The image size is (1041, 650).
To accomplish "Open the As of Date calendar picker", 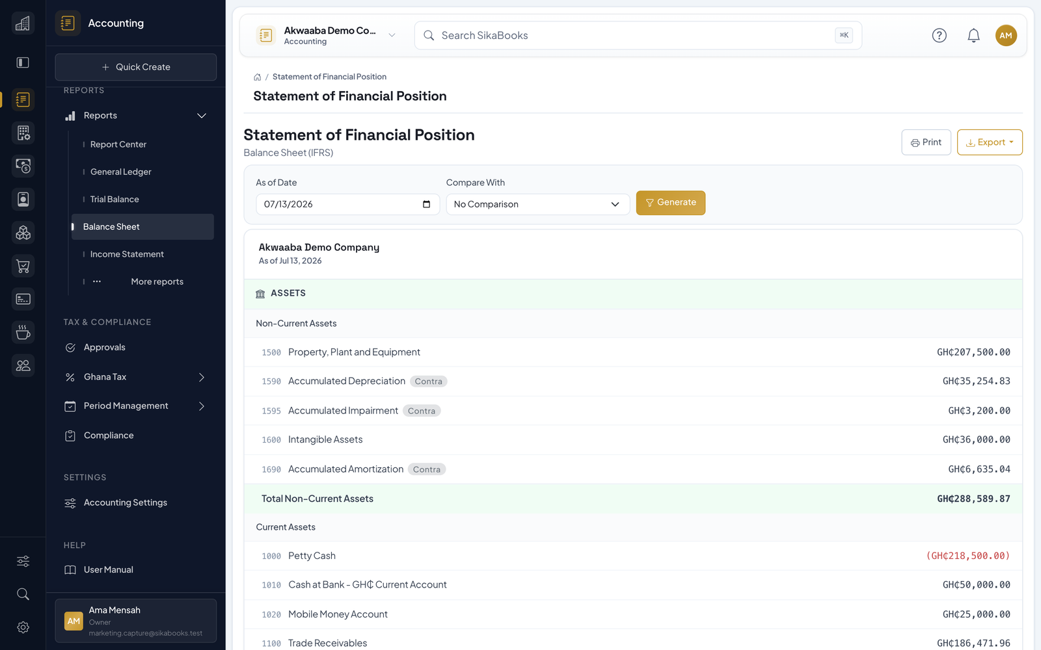I will point(426,204).
